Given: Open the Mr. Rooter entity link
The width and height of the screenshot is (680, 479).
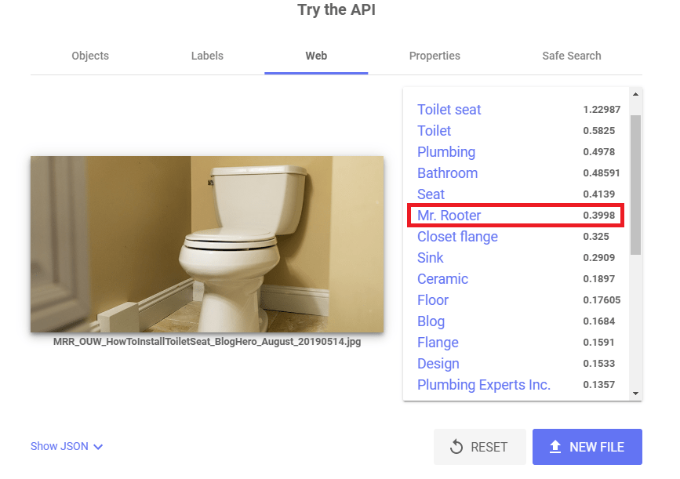Looking at the screenshot, I should click(x=449, y=216).
